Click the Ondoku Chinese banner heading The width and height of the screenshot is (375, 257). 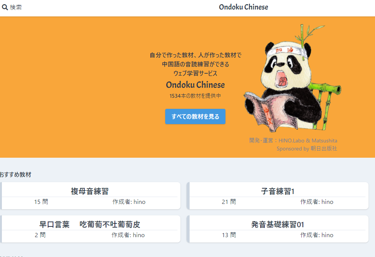coord(195,85)
